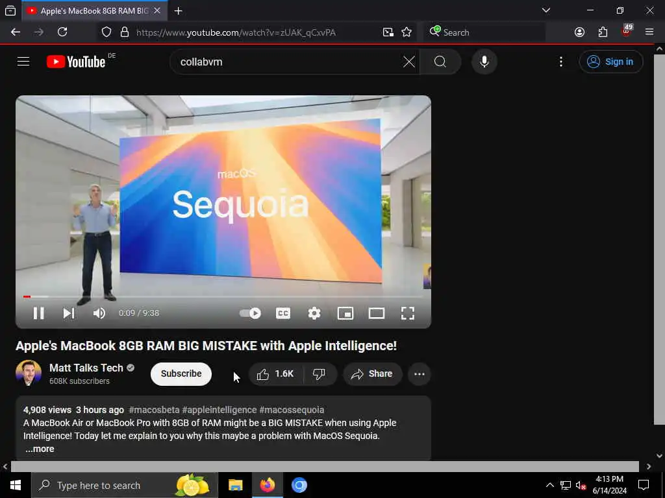665x498 pixels.
Task: Open Firefox tracking protection shield
Action: [107, 32]
